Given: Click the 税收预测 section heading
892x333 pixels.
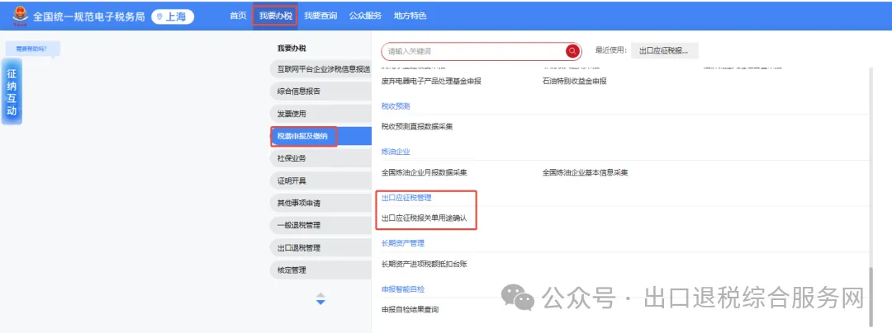Looking at the screenshot, I should [x=396, y=106].
